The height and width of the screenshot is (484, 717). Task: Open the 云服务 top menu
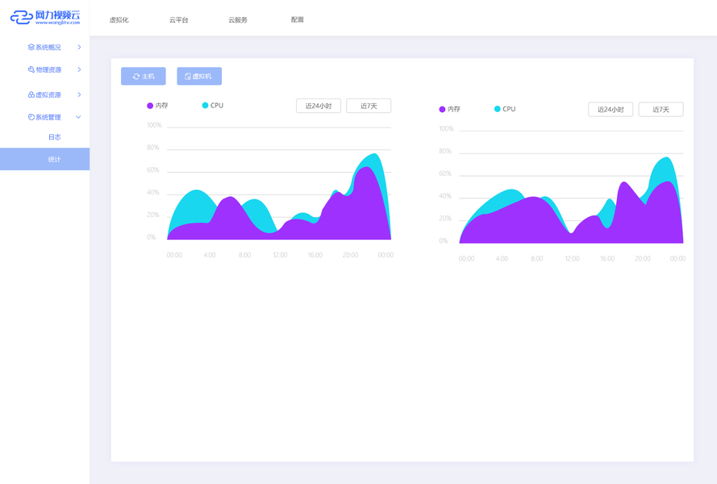(x=238, y=19)
